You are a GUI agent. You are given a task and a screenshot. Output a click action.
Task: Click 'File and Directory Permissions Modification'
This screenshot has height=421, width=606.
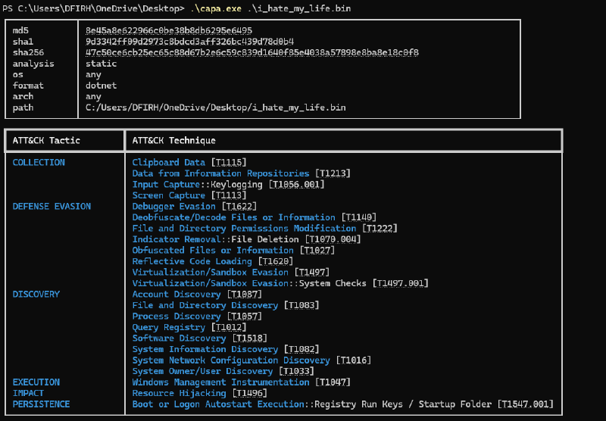244,228
